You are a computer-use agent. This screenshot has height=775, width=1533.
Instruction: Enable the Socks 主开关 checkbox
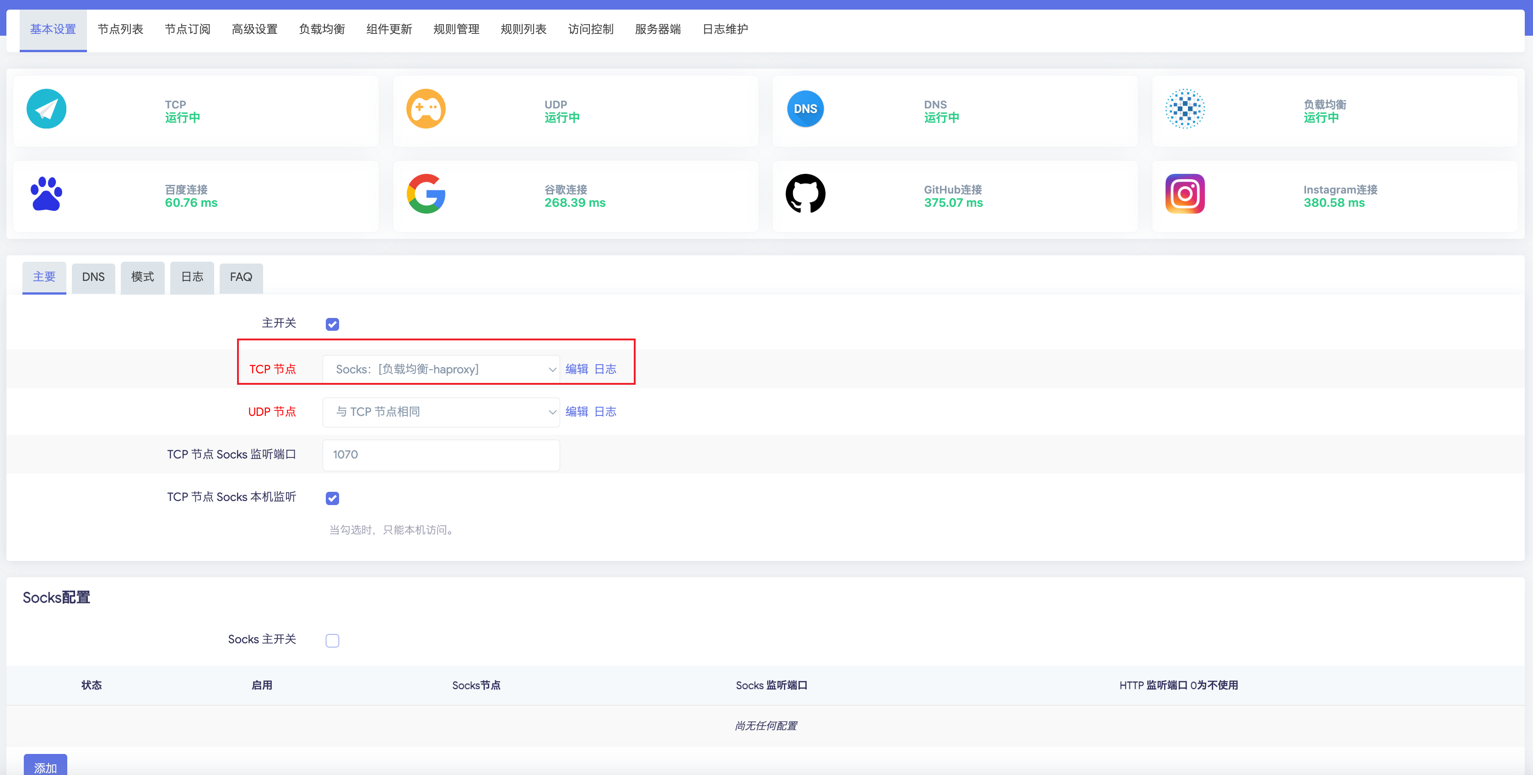coord(332,640)
